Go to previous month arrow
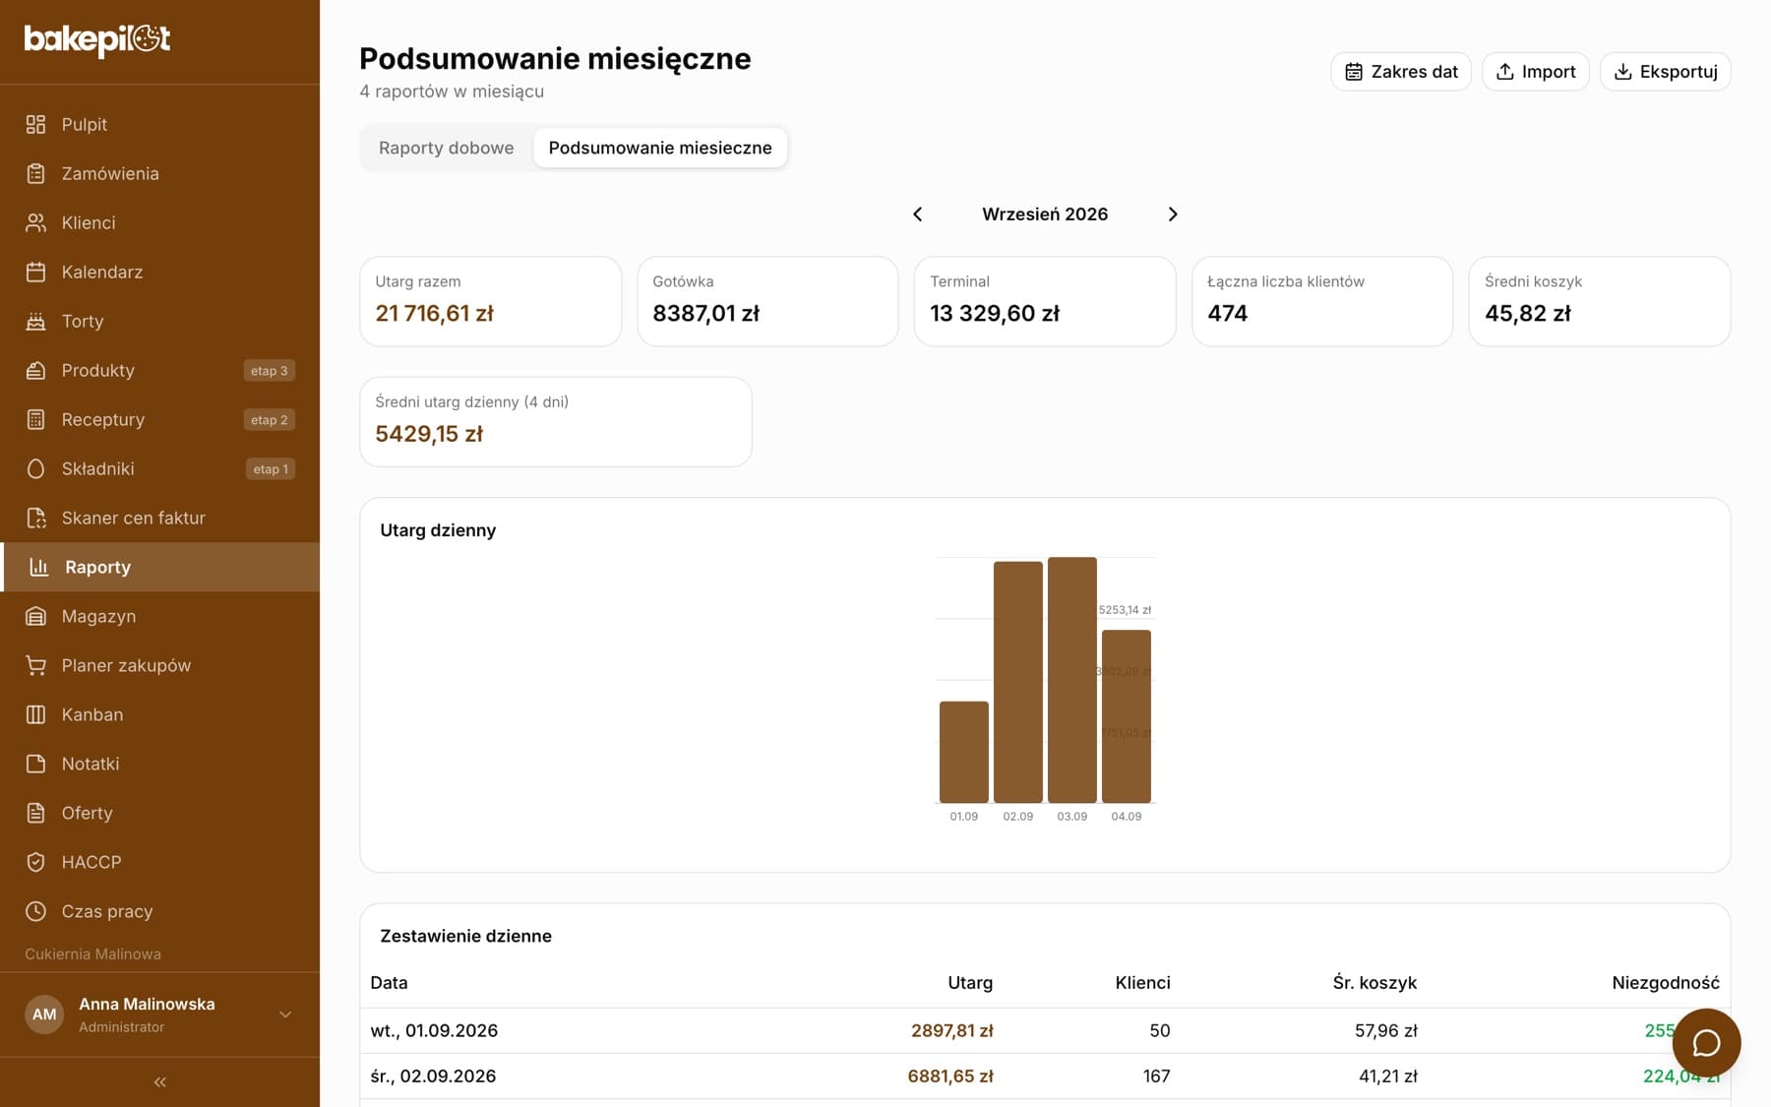1771x1107 pixels. pos(918,215)
